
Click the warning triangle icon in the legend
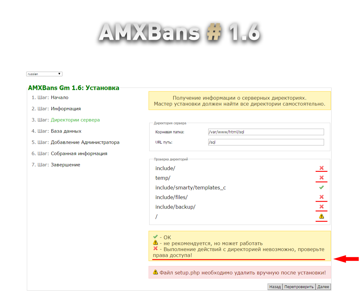pos(155,243)
